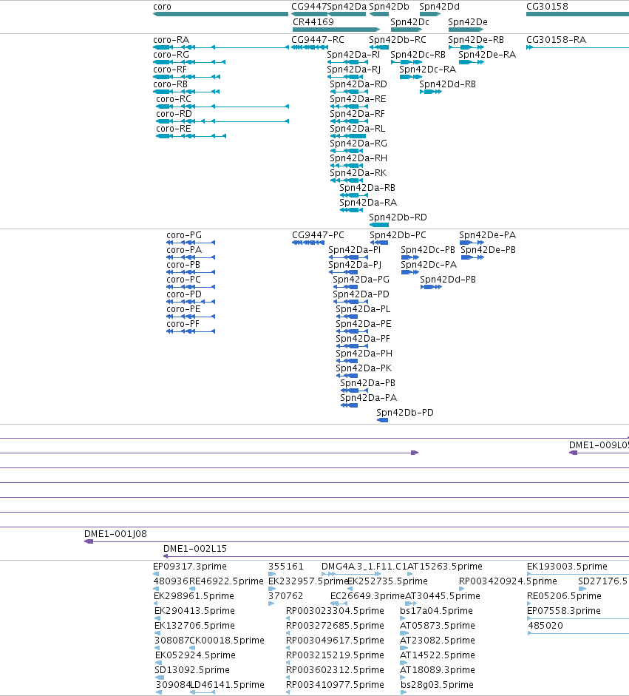
Task: Click protein coro-PA
Action: click(184, 250)
